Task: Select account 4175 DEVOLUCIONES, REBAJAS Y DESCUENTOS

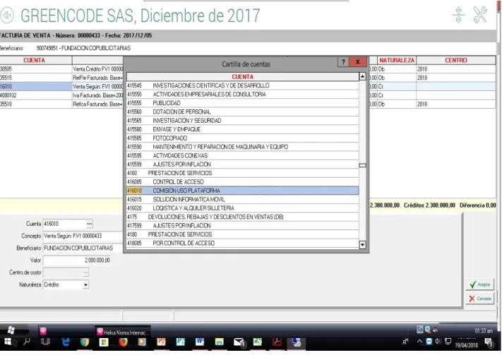Action: [x=243, y=217]
